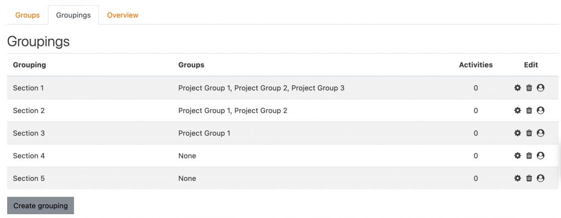Show groups in Section 1 via user icon
561x218 pixels.
click(x=541, y=88)
